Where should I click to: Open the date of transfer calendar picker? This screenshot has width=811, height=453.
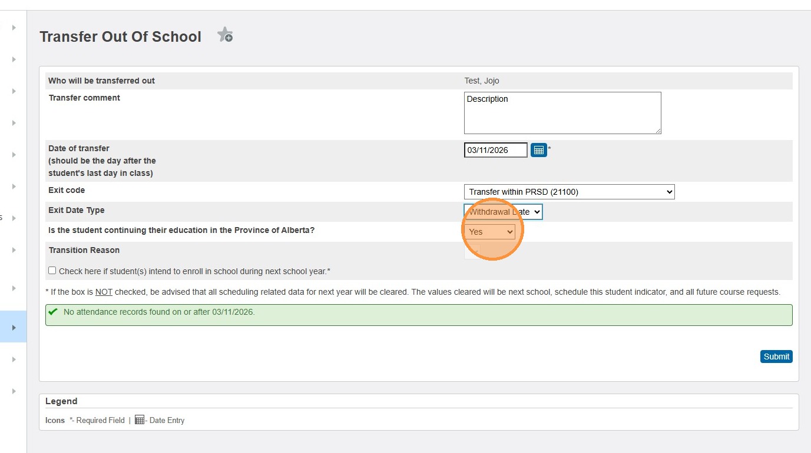538,150
